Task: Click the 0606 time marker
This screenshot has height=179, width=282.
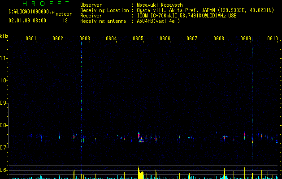Action: pos(165,38)
